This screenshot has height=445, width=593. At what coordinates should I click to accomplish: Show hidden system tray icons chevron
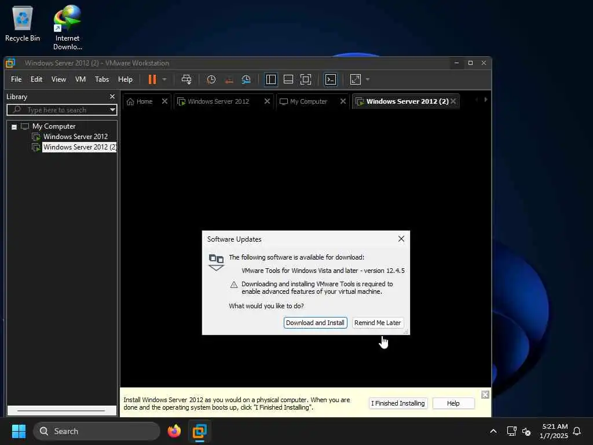click(493, 431)
